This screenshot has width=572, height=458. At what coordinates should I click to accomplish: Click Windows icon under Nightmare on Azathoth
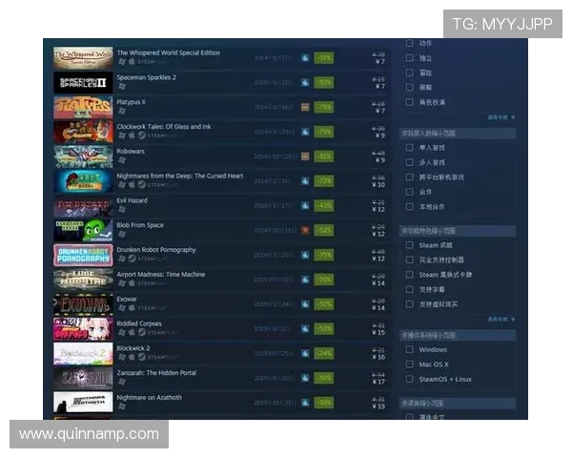tap(122, 406)
